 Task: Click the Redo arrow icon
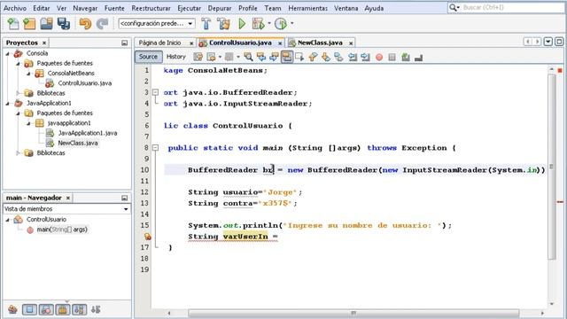pyautogui.click(x=102, y=24)
